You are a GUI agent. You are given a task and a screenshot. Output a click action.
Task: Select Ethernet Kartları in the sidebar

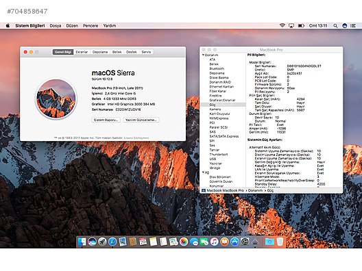(x=221, y=87)
